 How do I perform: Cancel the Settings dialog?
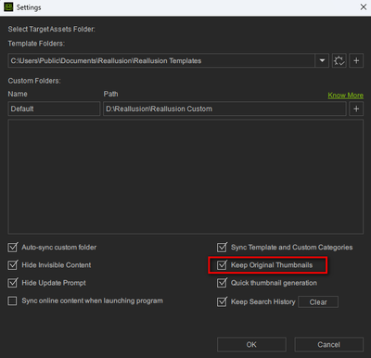click(x=328, y=344)
